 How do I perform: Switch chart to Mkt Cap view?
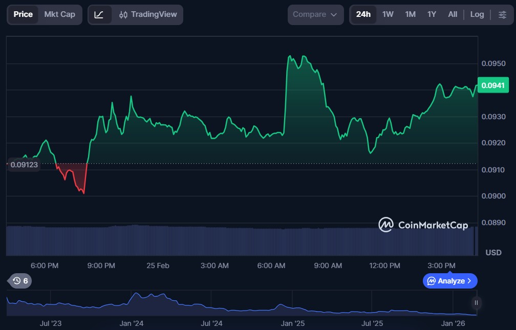59,14
